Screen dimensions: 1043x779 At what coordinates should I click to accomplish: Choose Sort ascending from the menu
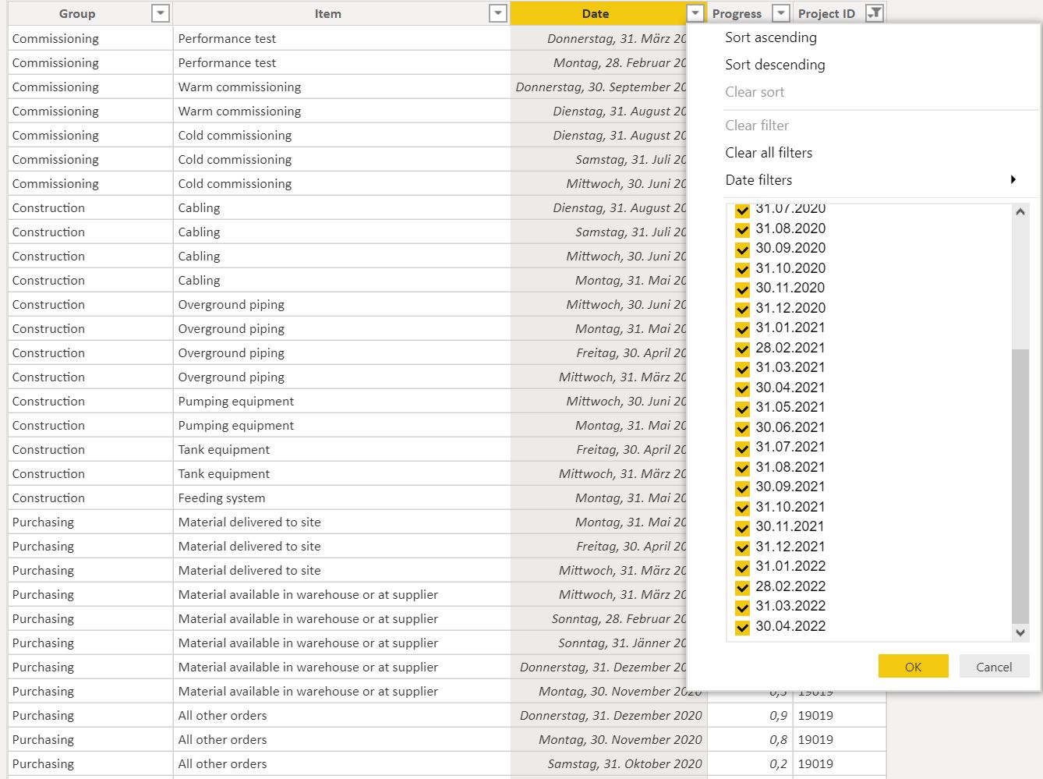pyautogui.click(x=771, y=37)
